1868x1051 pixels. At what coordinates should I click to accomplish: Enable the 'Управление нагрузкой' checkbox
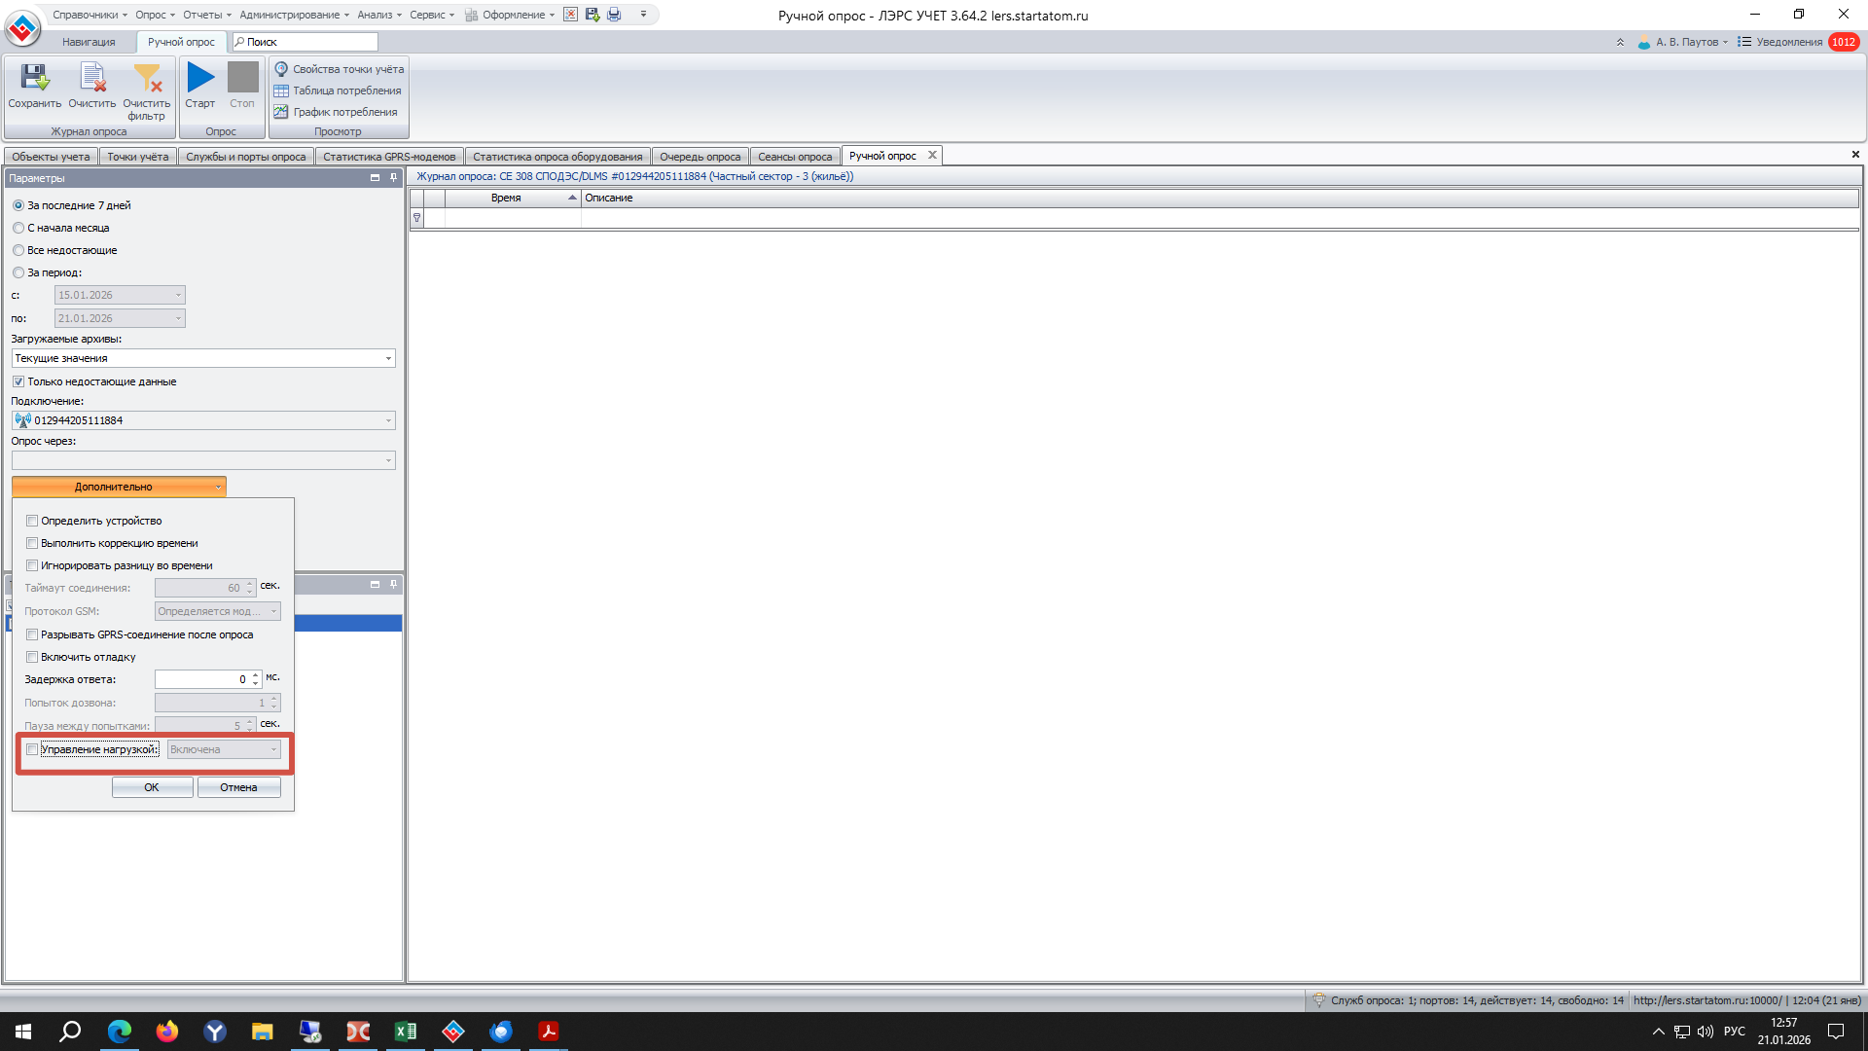point(32,749)
